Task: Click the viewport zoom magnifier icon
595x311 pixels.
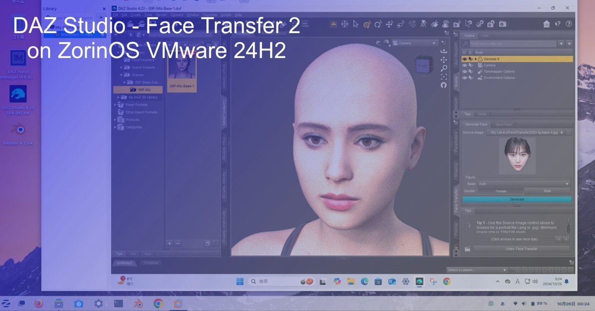Action: click(444, 68)
